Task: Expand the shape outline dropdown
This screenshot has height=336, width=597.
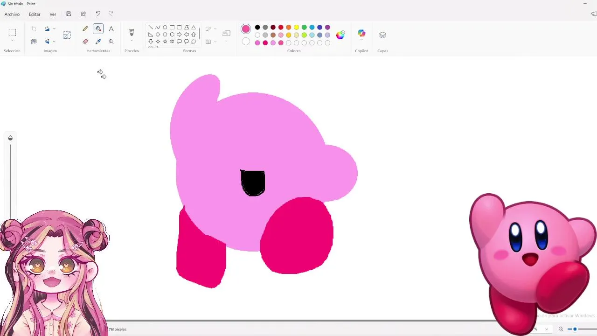Action: point(215,29)
